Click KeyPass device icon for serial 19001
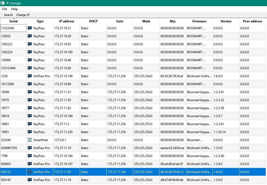This screenshot has height=185, width=267. [x=30, y=132]
